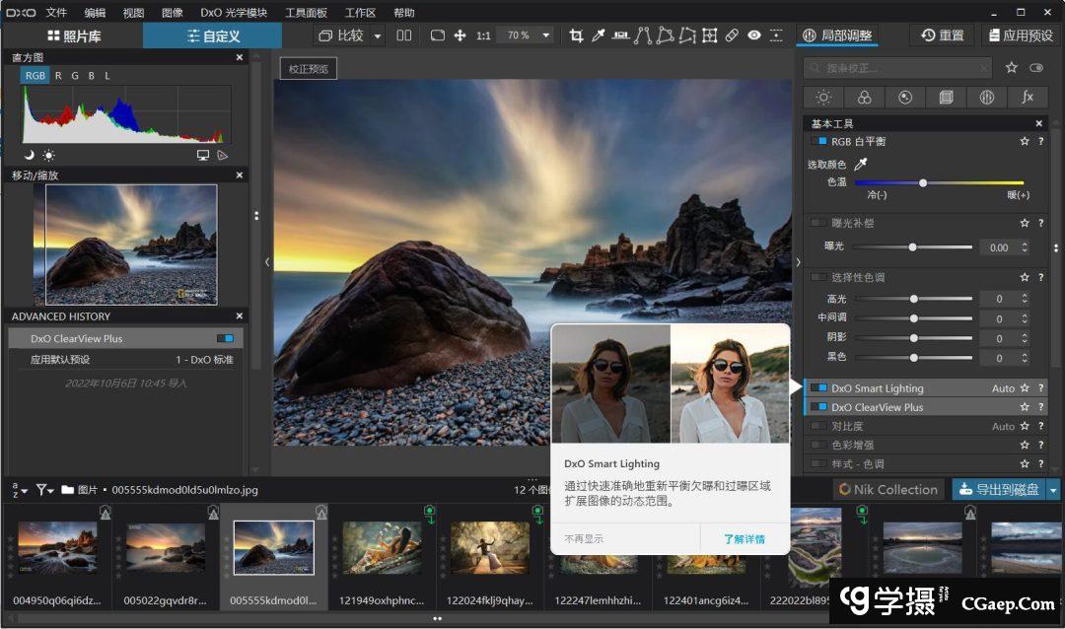This screenshot has width=1065, height=629.
Task: Toggle the DxO Smart Lighting switch
Action: [818, 388]
